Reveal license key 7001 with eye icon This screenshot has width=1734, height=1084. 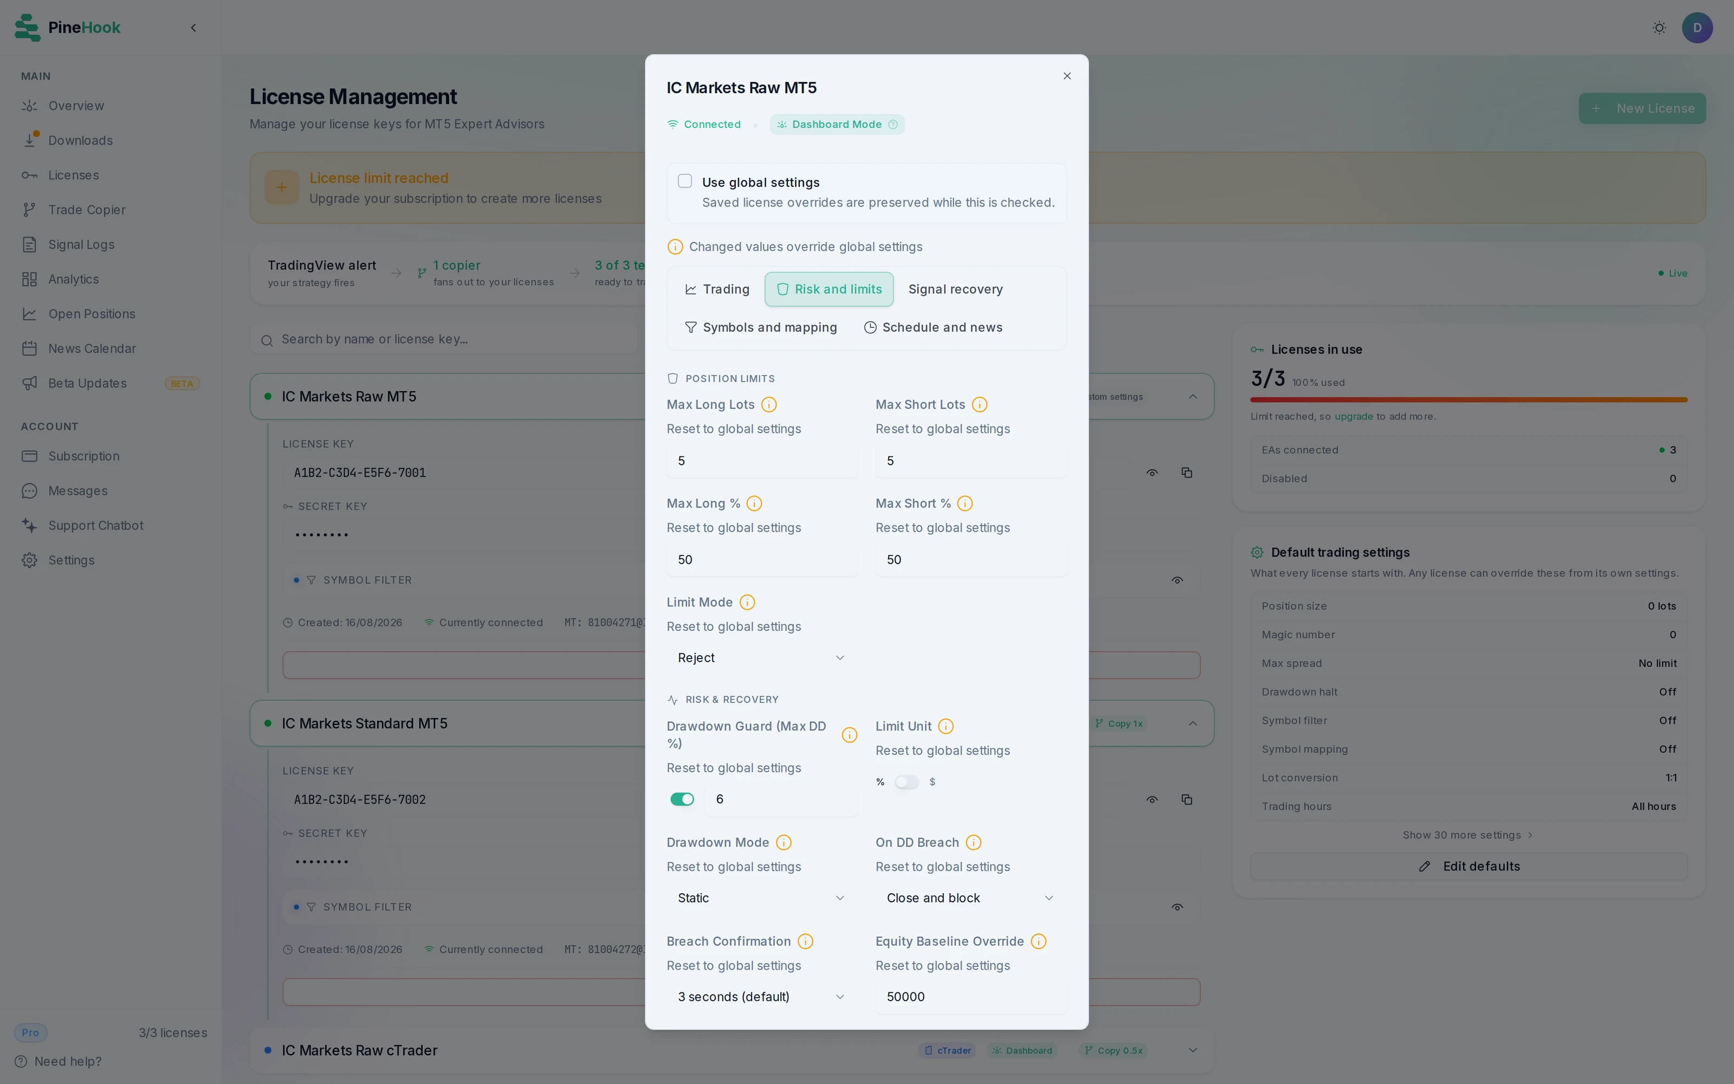[x=1151, y=473]
